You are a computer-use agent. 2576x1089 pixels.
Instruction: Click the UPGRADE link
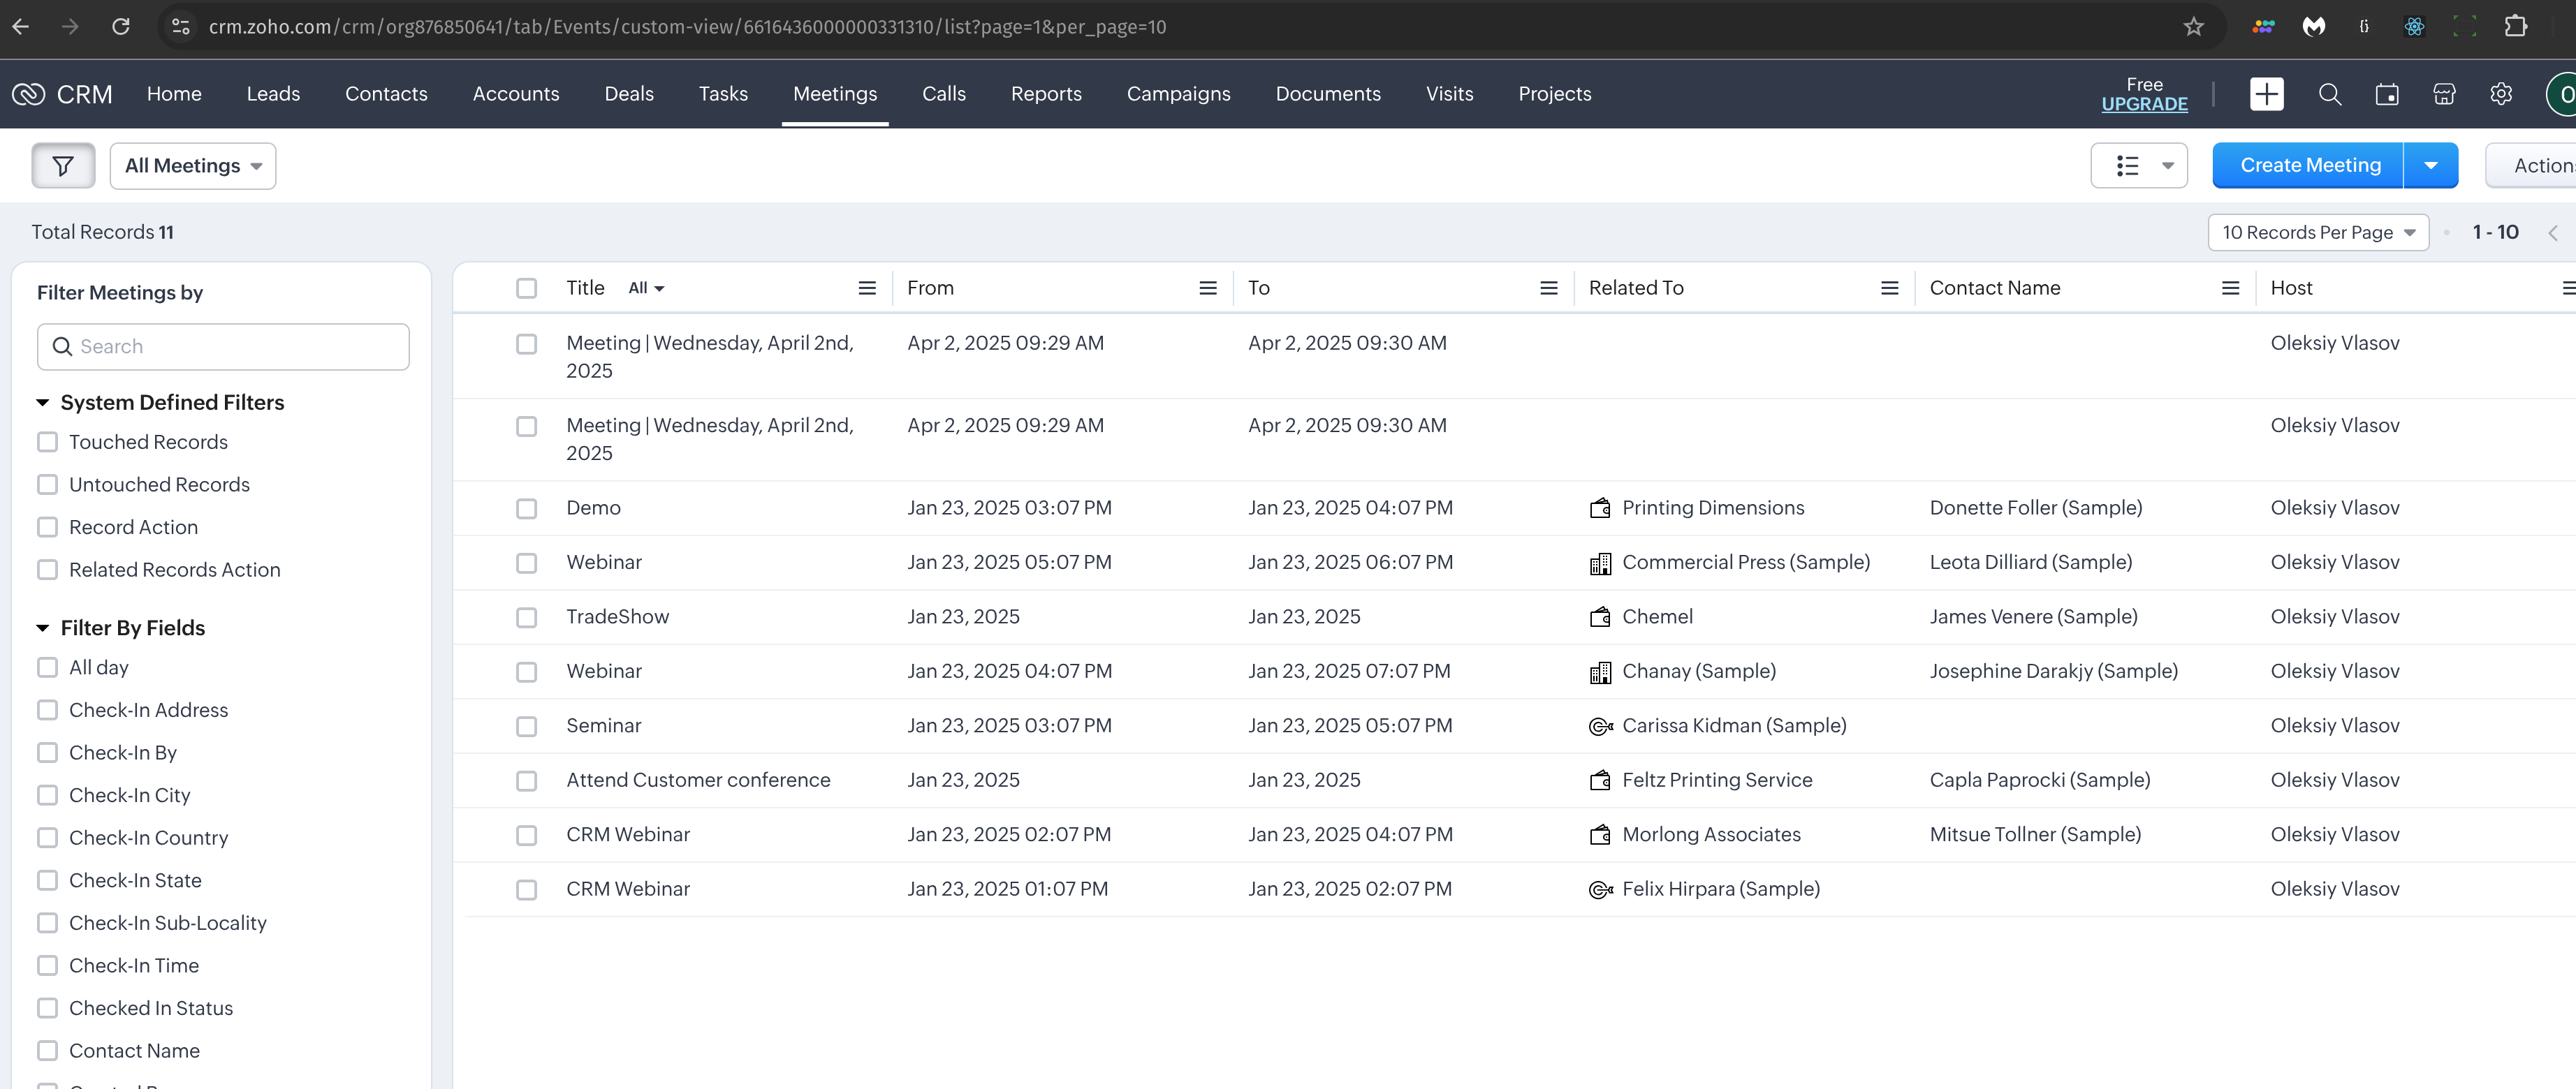2144,104
